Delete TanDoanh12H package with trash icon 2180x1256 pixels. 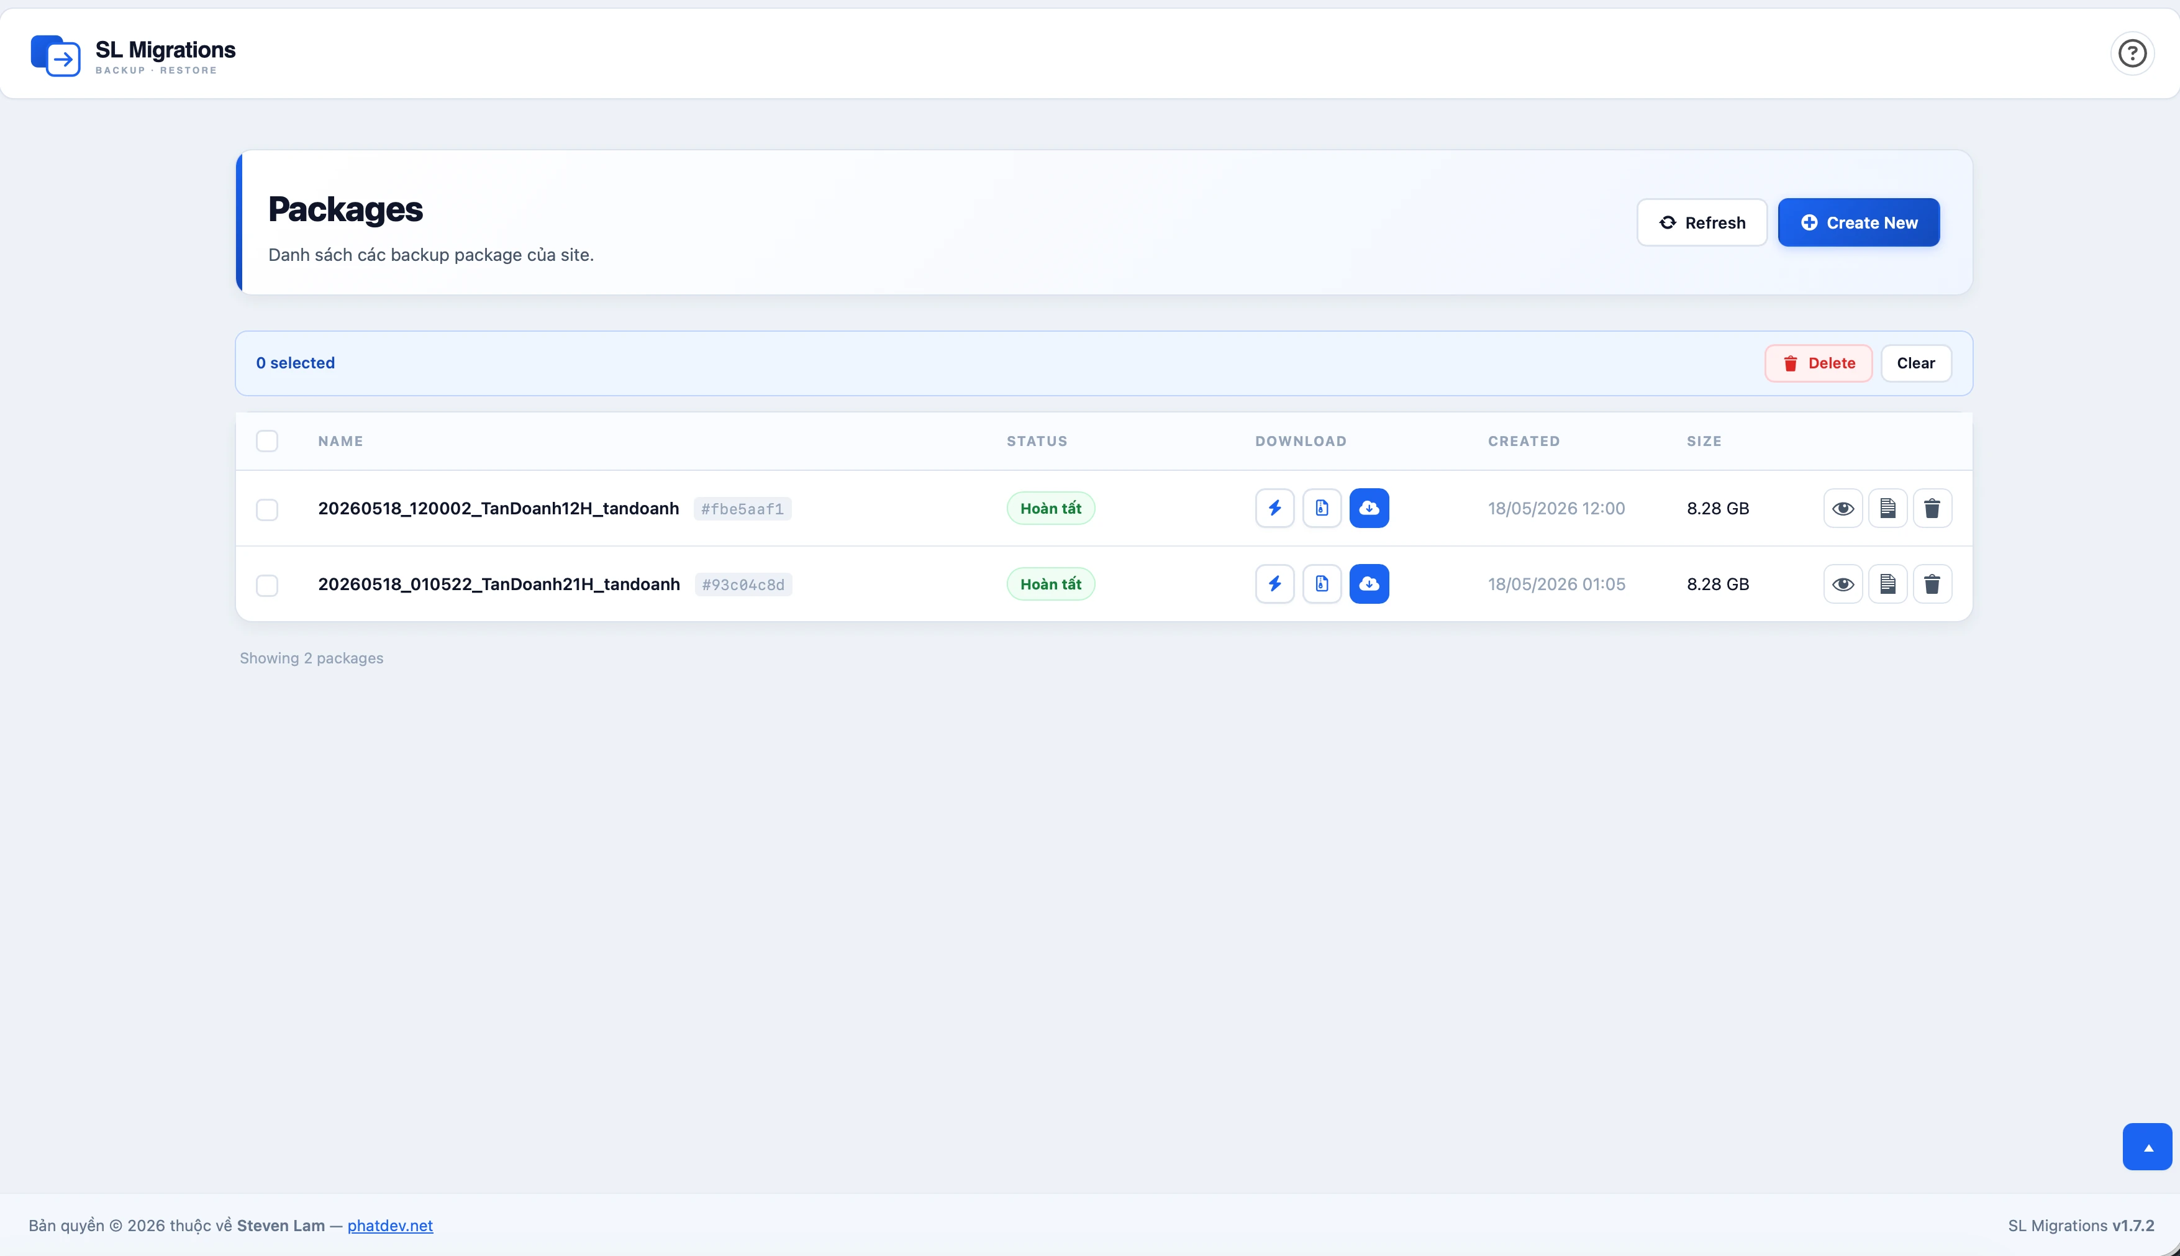[x=1932, y=508]
